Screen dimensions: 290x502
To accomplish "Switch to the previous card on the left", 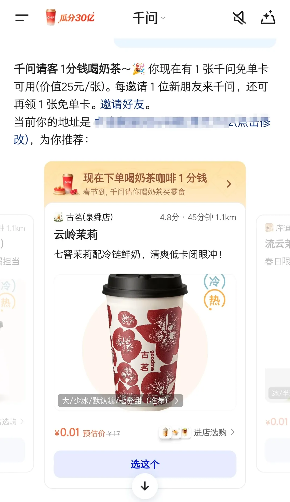I will tap(17, 343).
